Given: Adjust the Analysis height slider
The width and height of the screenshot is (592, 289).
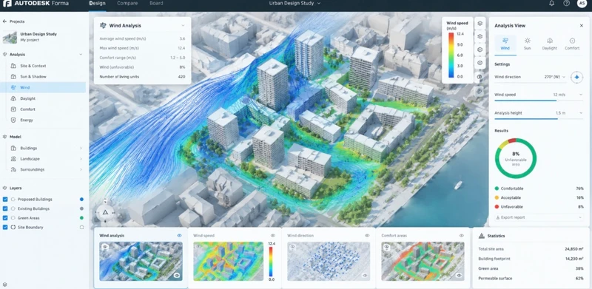Looking at the screenshot, I should click(x=539, y=119).
